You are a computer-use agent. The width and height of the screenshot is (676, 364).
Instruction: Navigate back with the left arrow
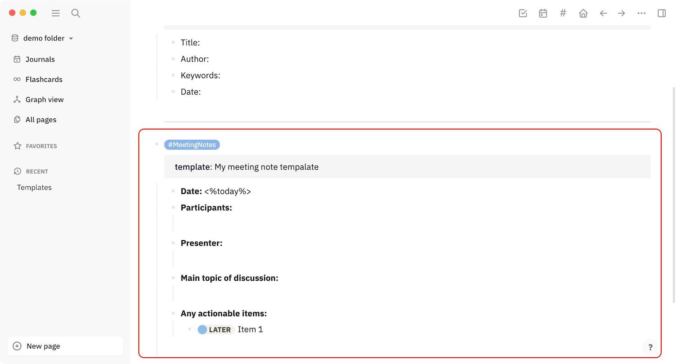point(603,13)
